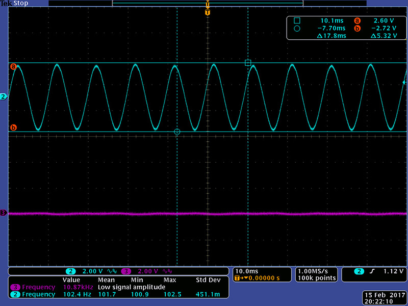Click the circle vertical cursor handle on waveform
This screenshot has height=306, width=408.
click(177, 132)
